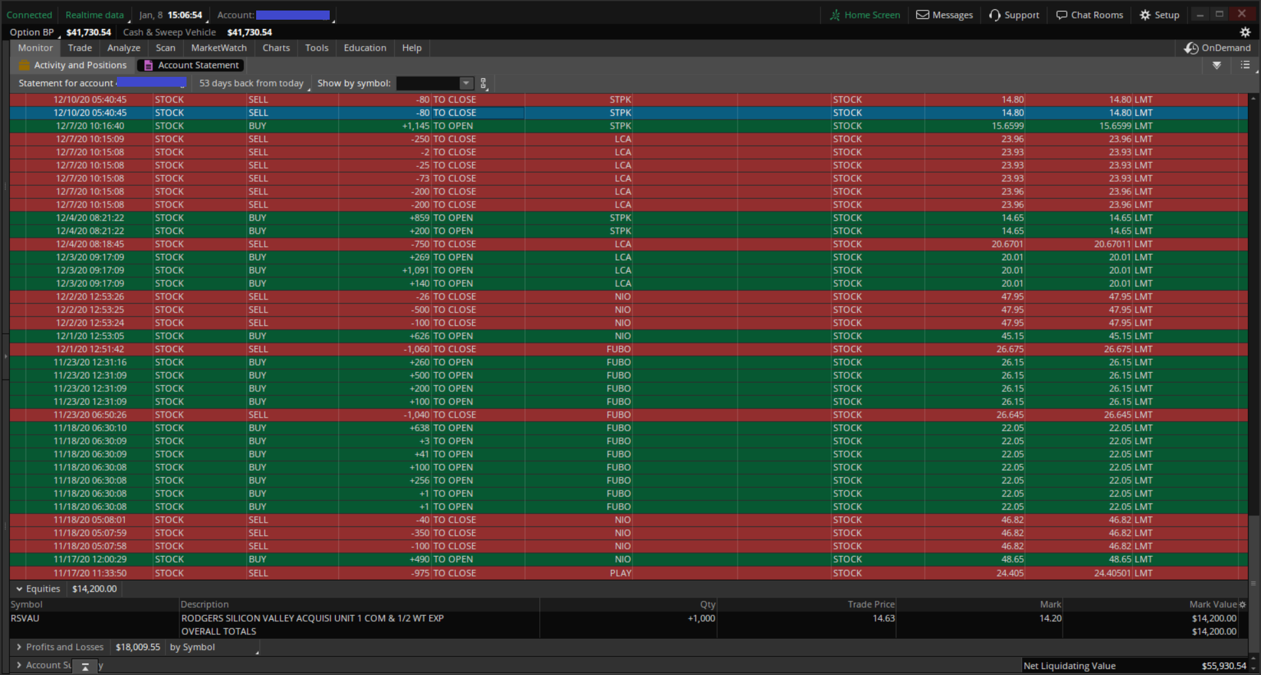Click the Connected status indicator
Screen dimensions: 1261x675
29,14
